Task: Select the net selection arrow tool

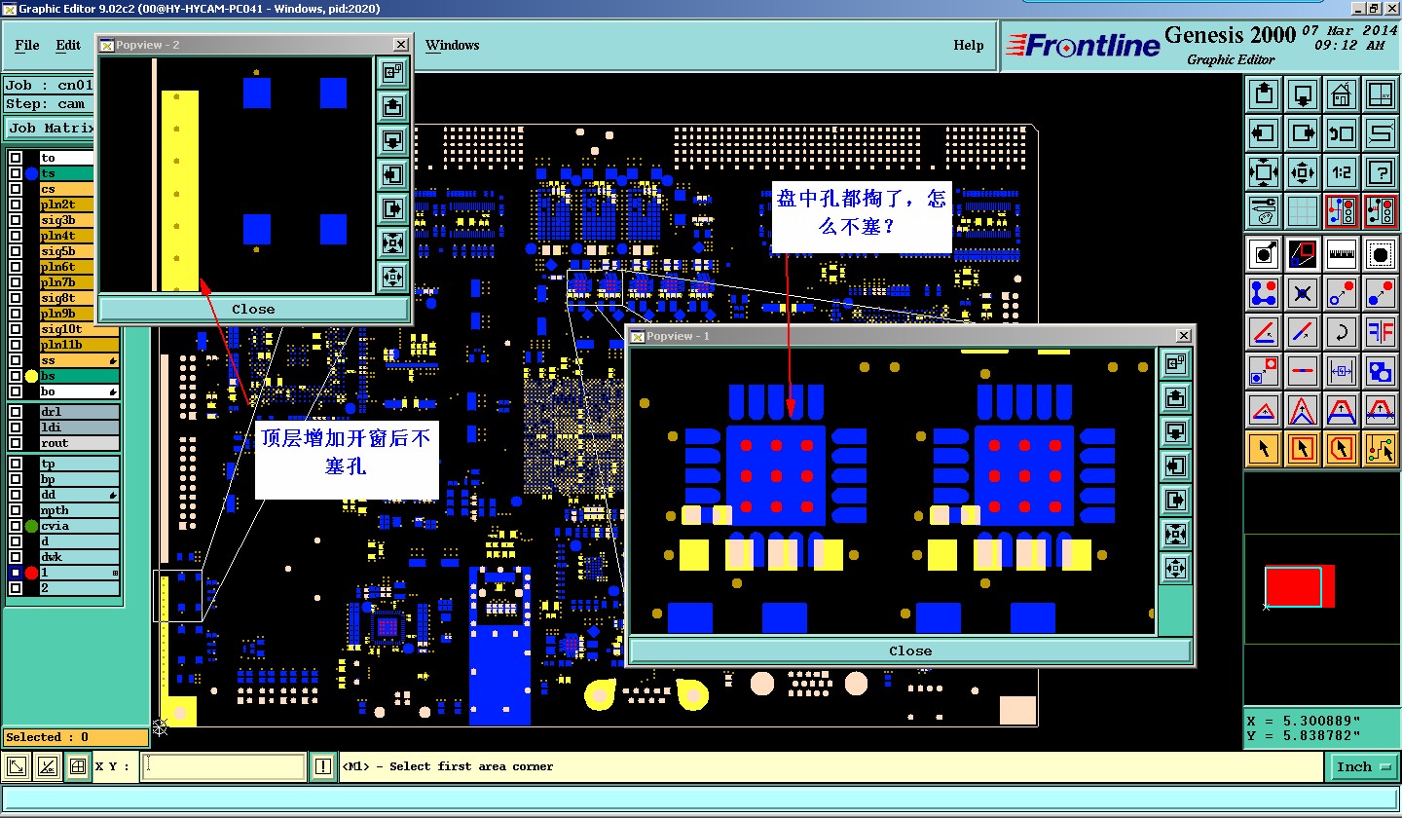Action: coord(1381,448)
